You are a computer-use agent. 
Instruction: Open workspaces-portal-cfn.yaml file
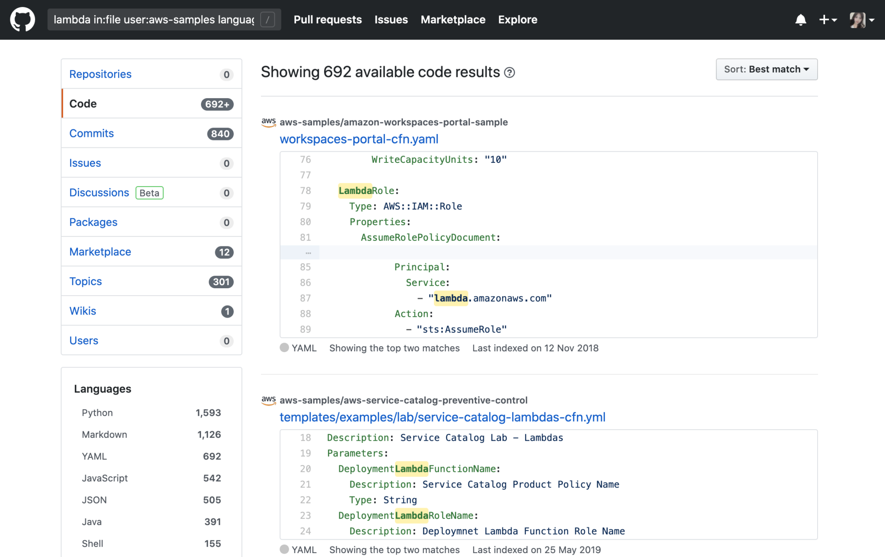click(x=359, y=139)
